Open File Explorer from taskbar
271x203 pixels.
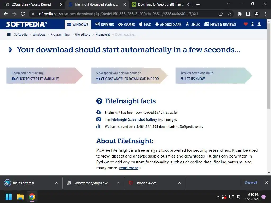tap(20, 197)
